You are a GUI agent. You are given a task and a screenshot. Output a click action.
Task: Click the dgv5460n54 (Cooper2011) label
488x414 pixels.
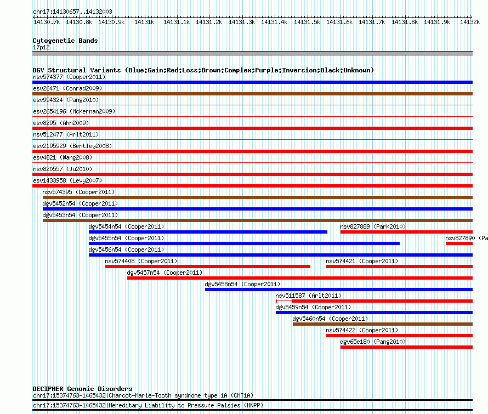pyautogui.click(x=330, y=319)
